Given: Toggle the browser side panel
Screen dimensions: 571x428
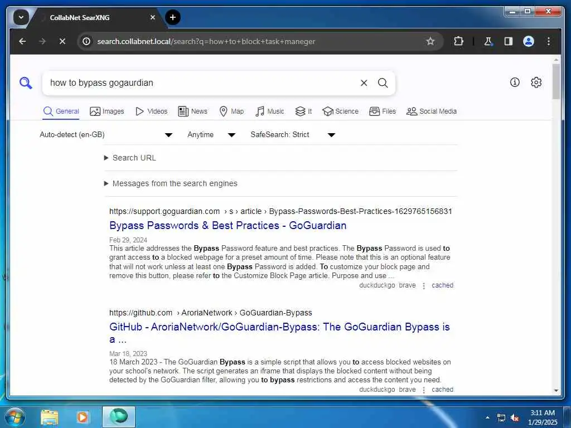Looking at the screenshot, I should tap(509, 41).
